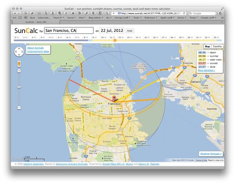
Task: Click the browser back arrow button
Action: coord(14,13)
